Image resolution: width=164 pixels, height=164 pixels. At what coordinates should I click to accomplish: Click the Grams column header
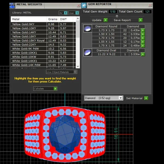(x=52, y=19)
